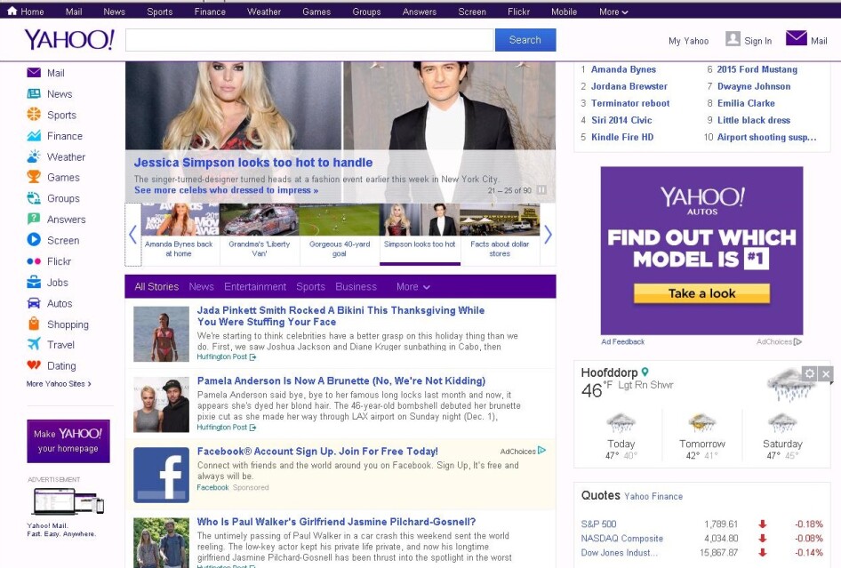Screen dimensions: 841x568
Task: Expand More Yahoo Sites link
Action: pyautogui.click(x=59, y=384)
